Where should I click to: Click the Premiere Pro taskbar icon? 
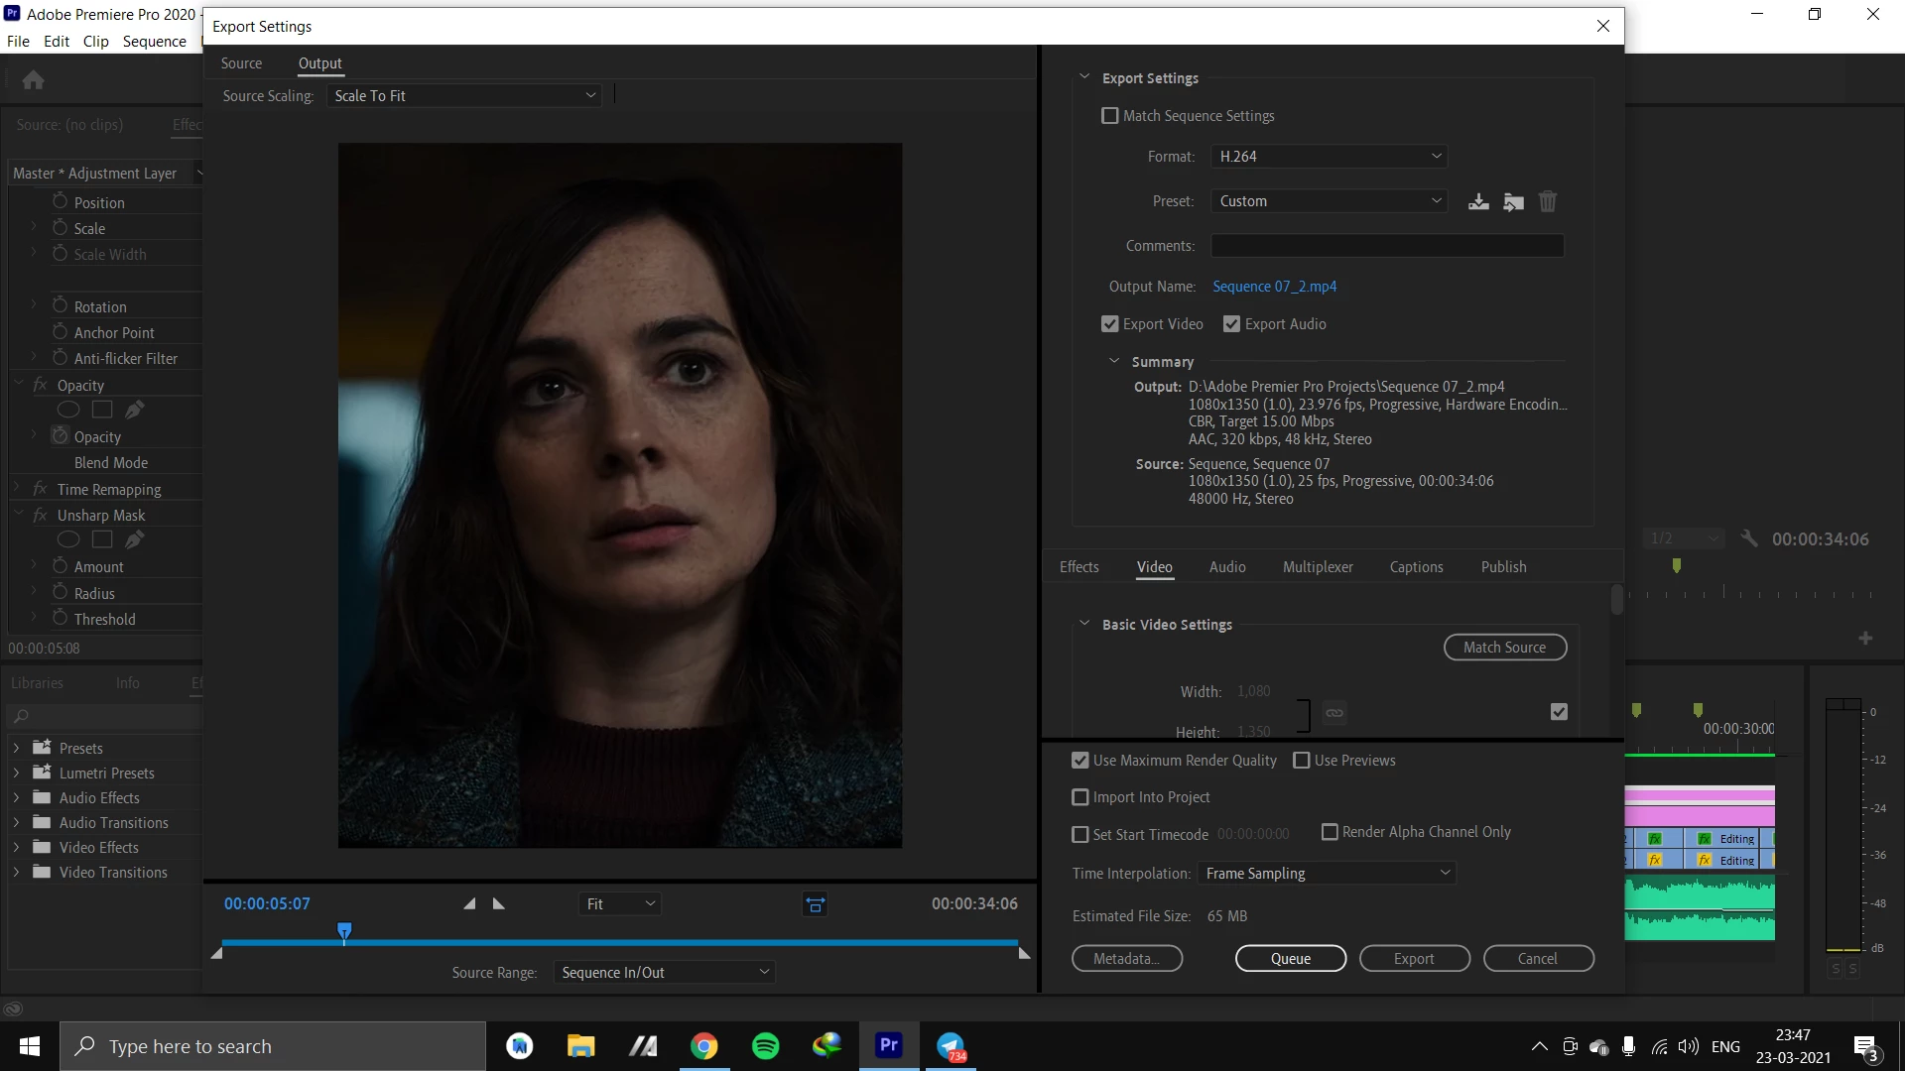coord(889,1045)
